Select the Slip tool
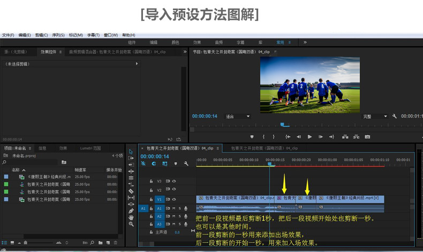Screen dimensions: 423x252 (x=131, y=198)
